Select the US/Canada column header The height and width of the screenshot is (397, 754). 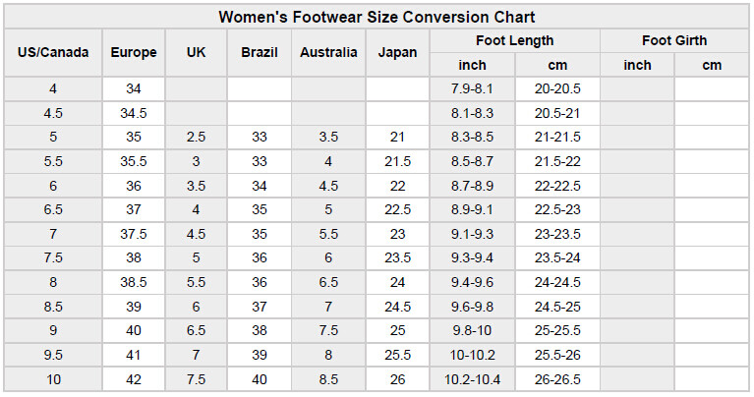tap(53, 53)
